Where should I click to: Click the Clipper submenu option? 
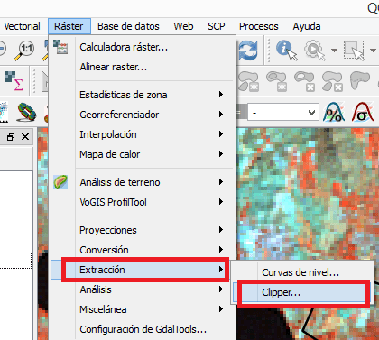(x=302, y=292)
